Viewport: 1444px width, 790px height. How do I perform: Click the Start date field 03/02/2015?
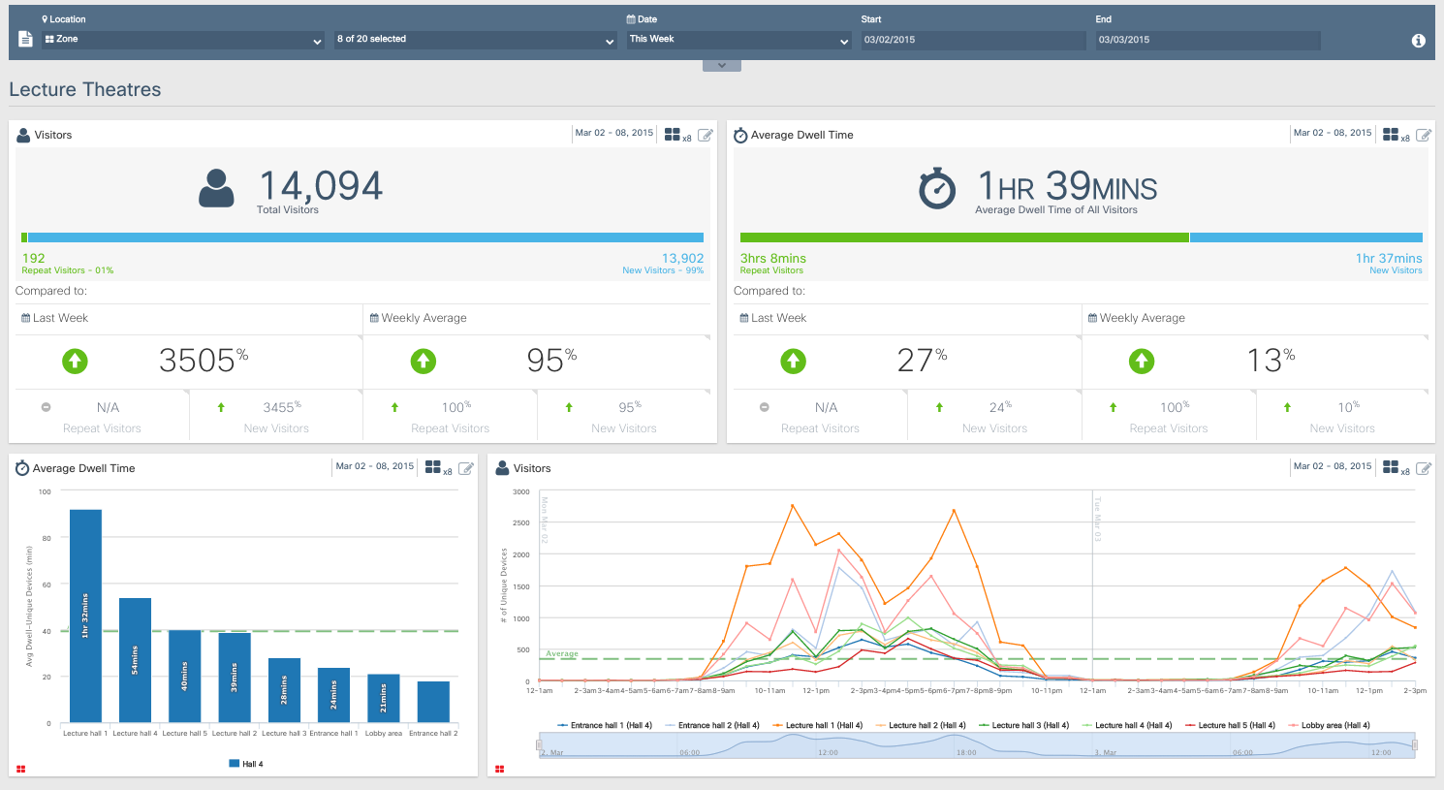click(973, 41)
